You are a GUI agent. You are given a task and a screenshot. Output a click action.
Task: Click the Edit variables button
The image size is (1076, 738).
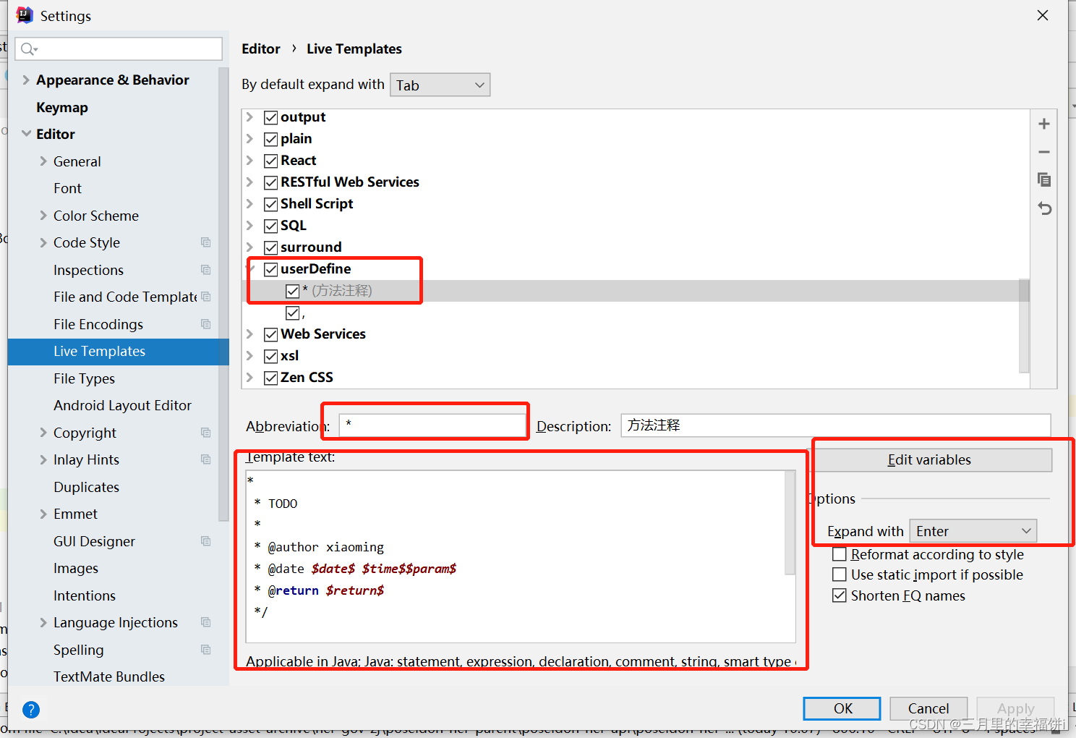932,460
